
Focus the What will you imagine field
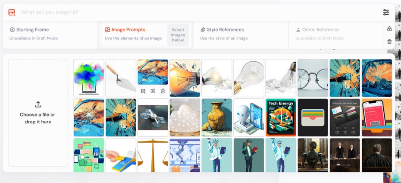200,12
